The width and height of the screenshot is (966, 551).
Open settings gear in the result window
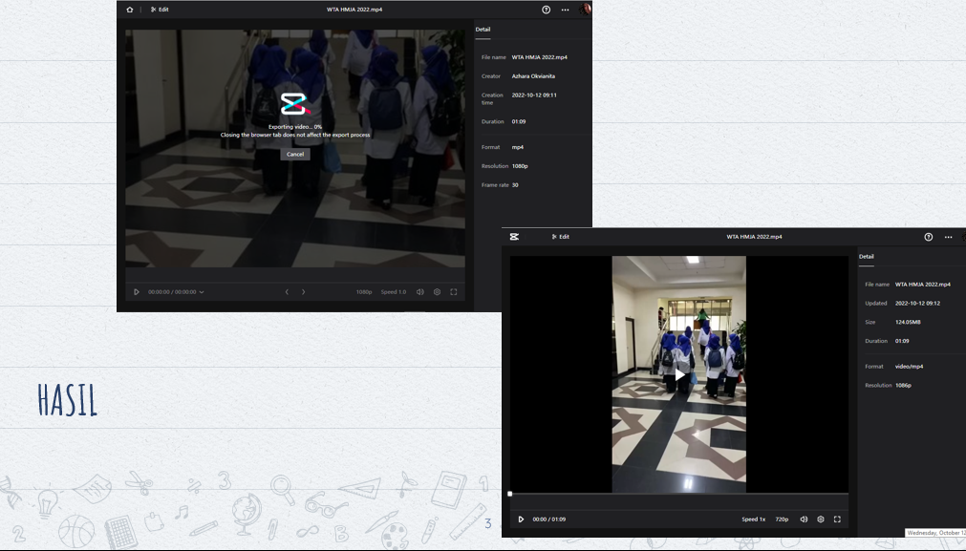click(821, 519)
